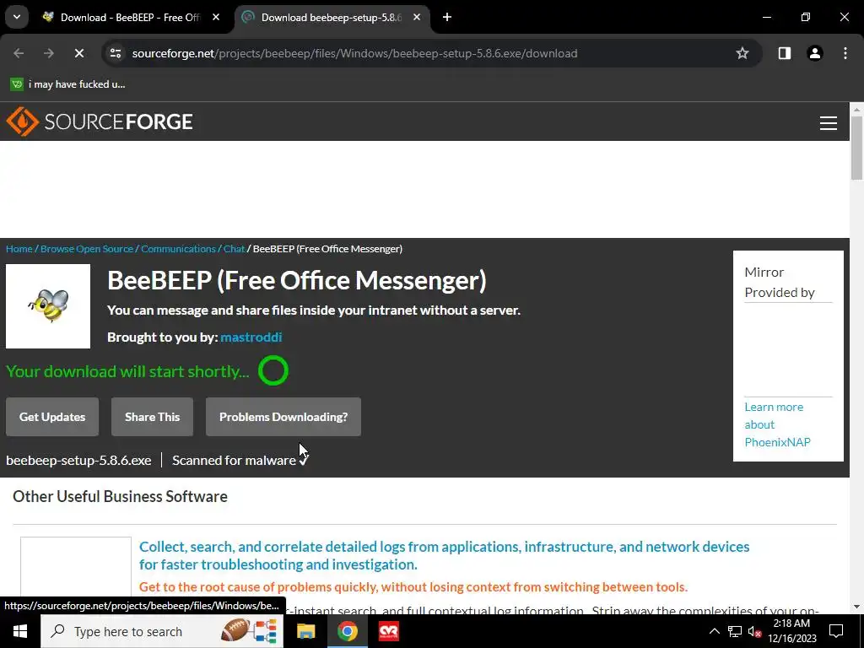Close the Download - BeeBEEP tab
The image size is (864, 648).
coord(216,17)
